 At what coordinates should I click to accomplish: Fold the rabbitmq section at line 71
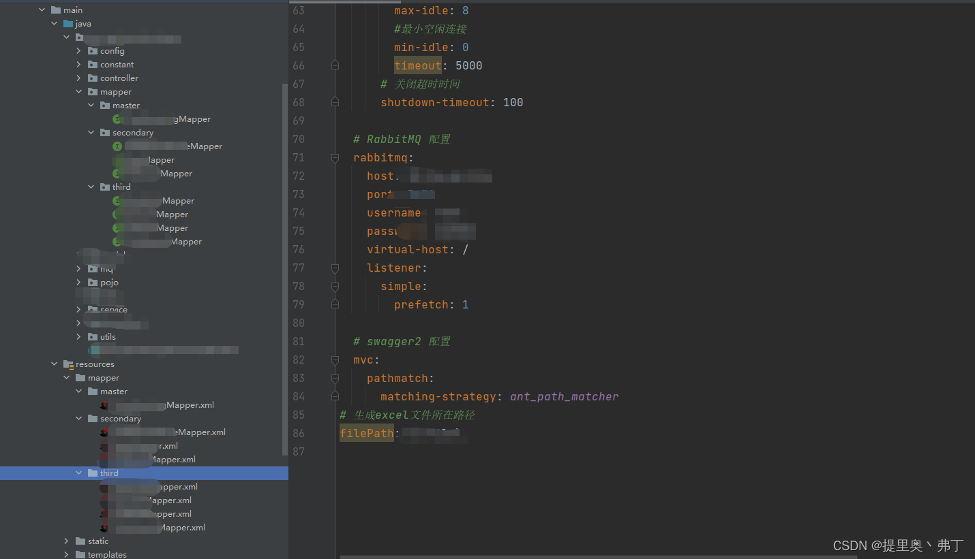coord(334,157)
